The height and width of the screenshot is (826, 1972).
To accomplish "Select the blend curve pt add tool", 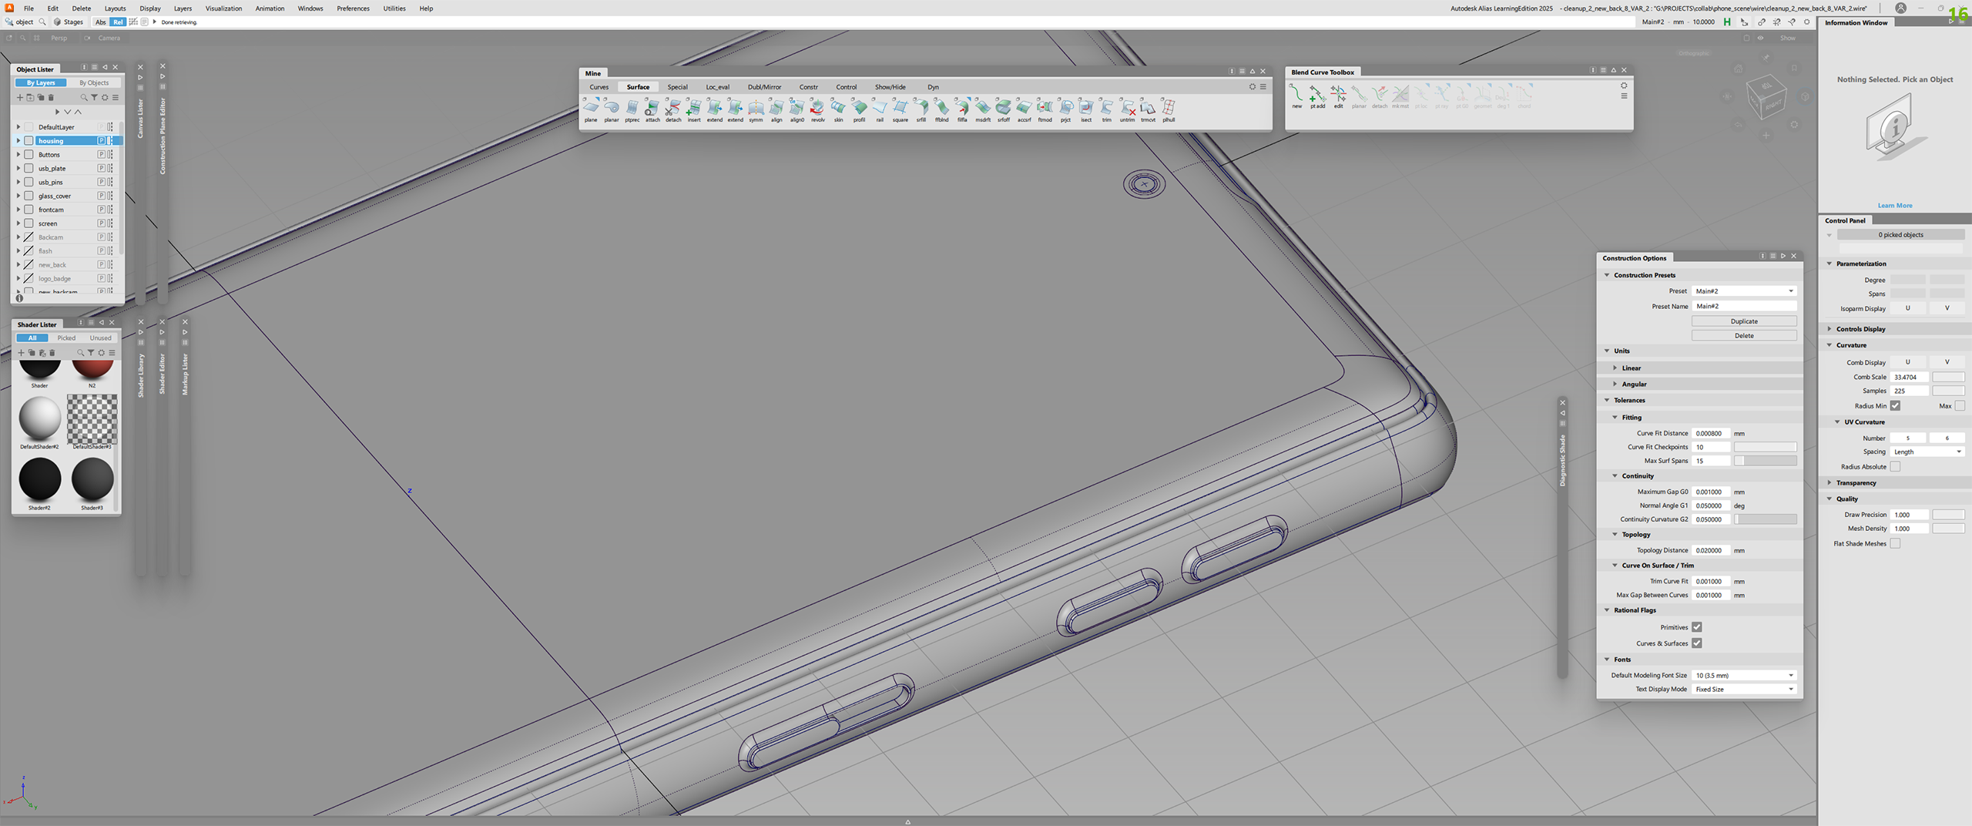I will pyautogui.click(x=1317, y=96).
